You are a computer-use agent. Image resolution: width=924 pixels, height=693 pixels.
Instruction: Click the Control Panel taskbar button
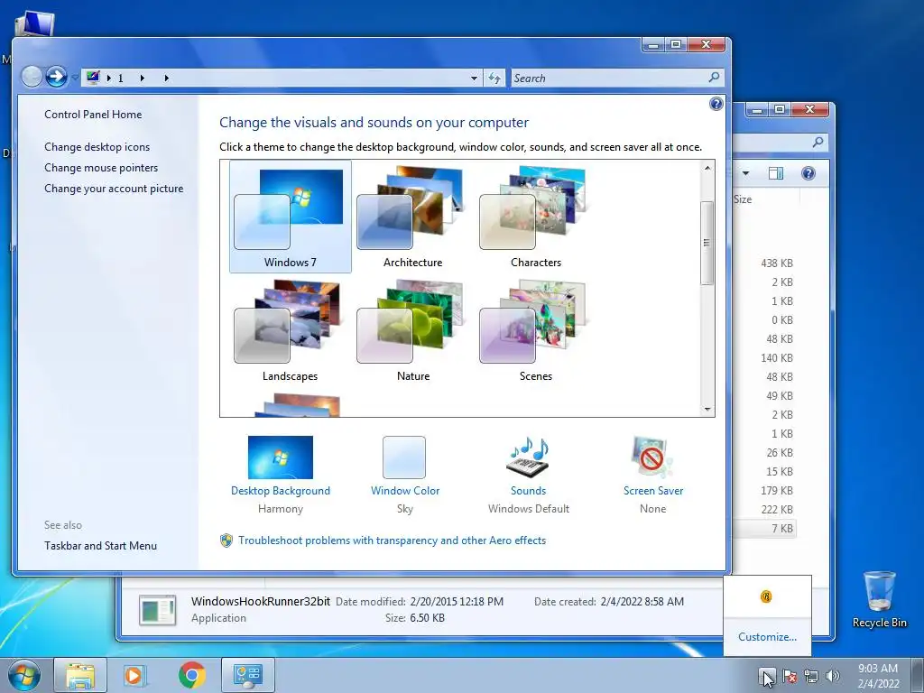point(247,675)
